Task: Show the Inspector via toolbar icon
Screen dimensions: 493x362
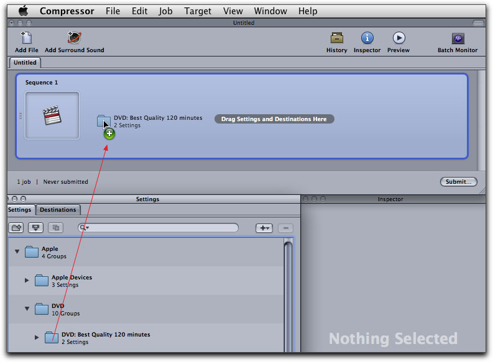Action: (x=367, y=38)
